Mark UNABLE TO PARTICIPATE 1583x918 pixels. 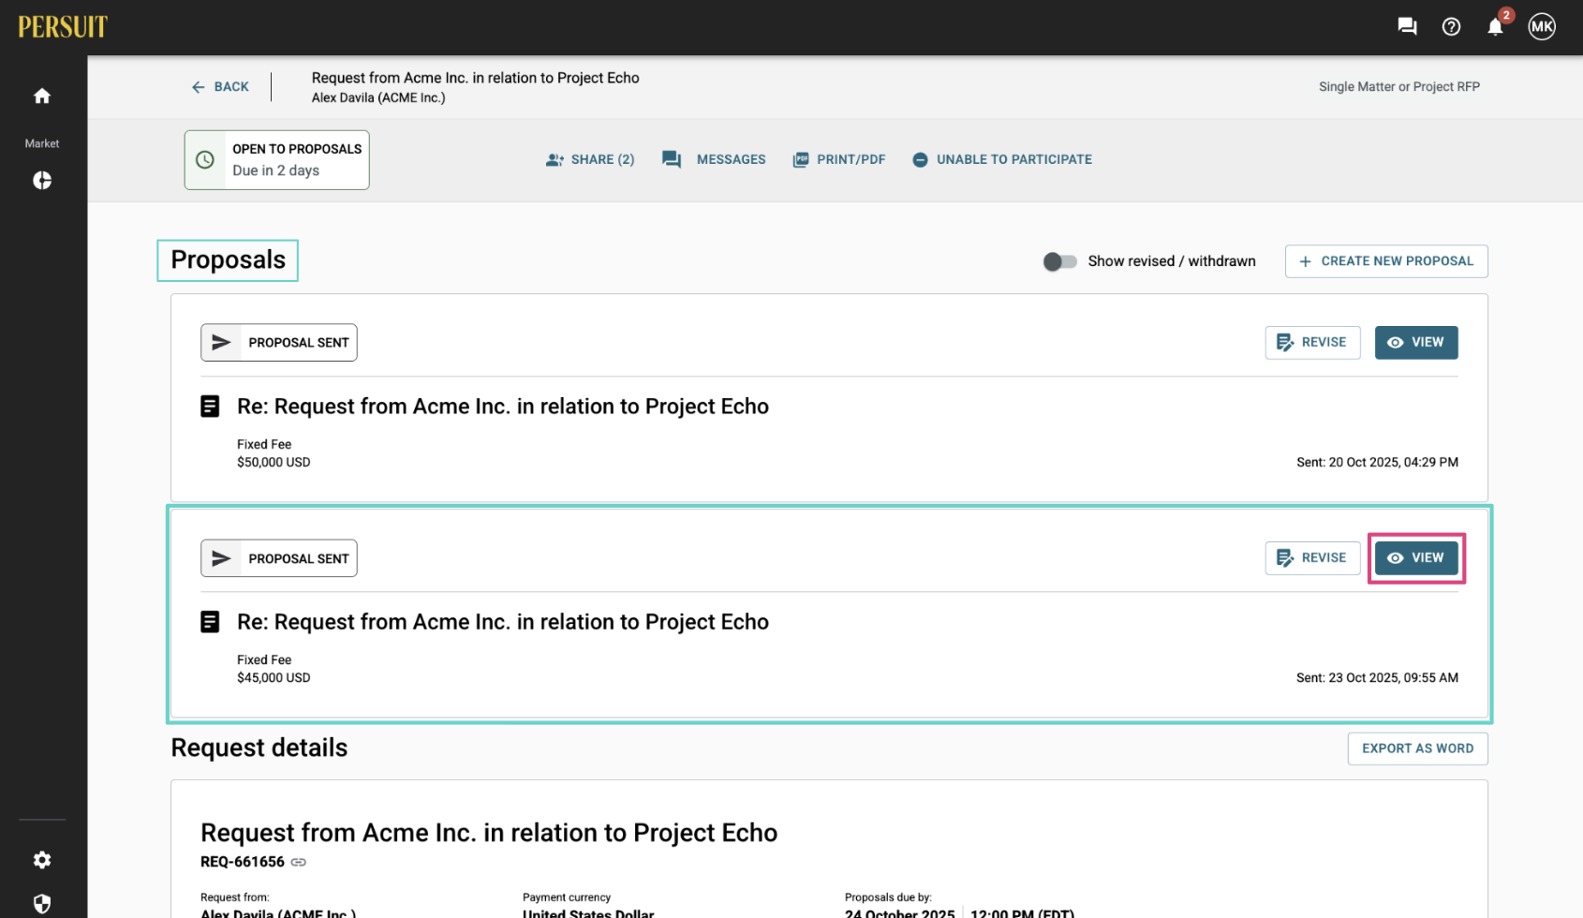(1002, 160)
